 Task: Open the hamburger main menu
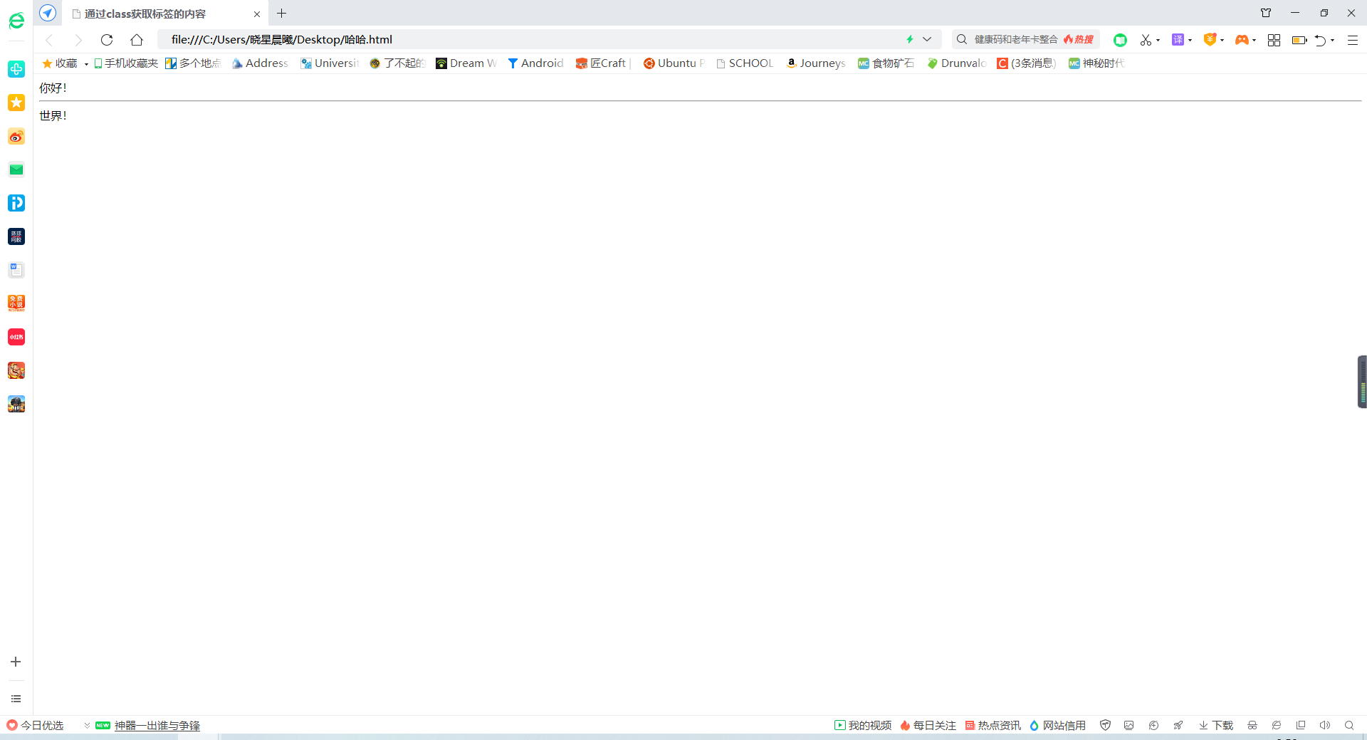coord(1352,40)
